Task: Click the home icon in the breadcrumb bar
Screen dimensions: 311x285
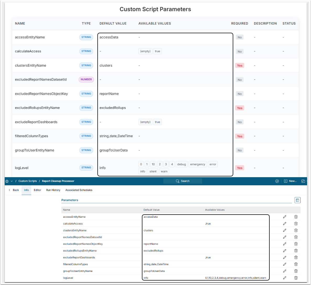Action: [7, 181]
